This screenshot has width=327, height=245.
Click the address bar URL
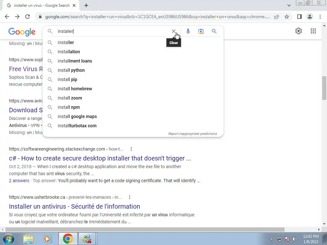pos(157,17)
